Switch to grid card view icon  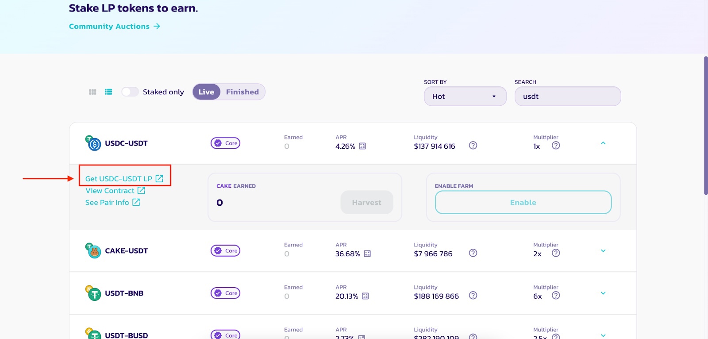coord(92,92)
